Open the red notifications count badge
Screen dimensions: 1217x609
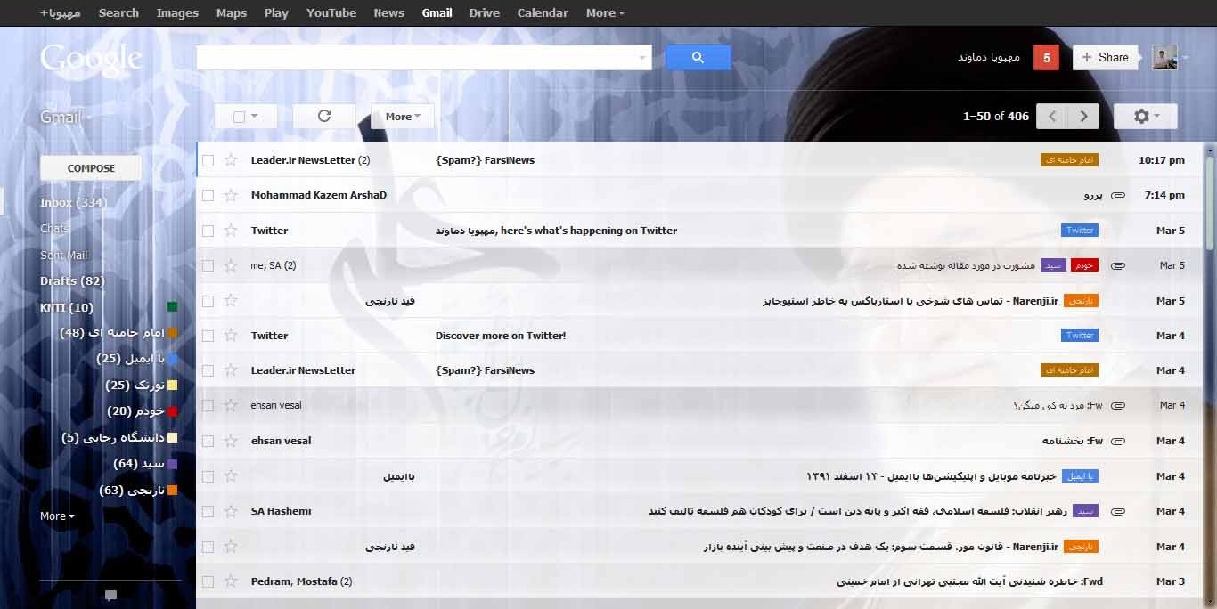coord(1046,58)
